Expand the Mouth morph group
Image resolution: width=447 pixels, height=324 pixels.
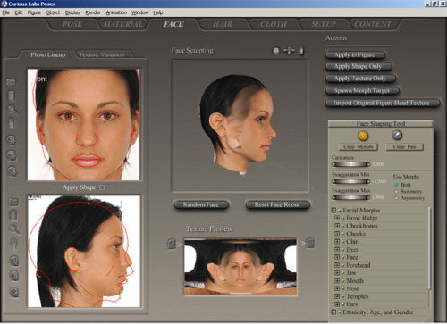pyautogui.click(x=337, y=281)
